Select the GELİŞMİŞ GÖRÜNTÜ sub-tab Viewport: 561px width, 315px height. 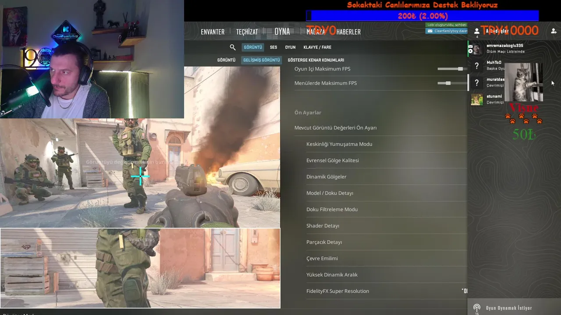tap(261, 60)
